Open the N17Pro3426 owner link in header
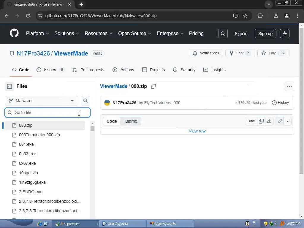Image resolution: width=304 pixels, height=228 pixels. point(33,53)
